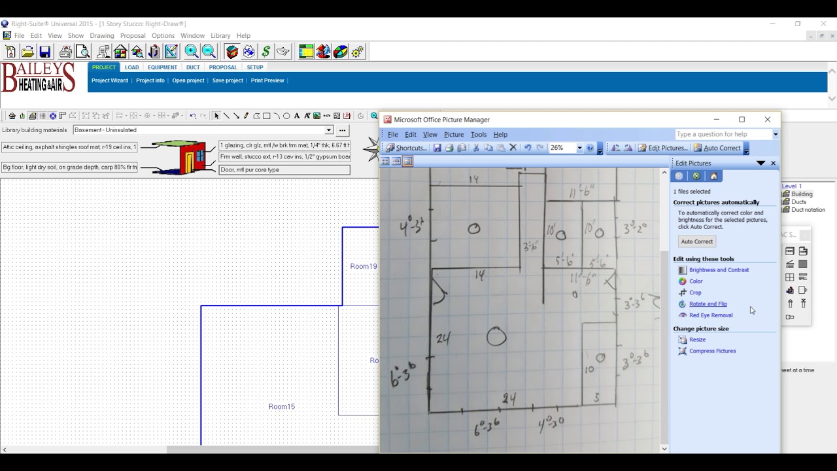The image size is (837, 471).
Task: Switch to Thumbnail view in Picture Manager
Action: pos(385,162)
